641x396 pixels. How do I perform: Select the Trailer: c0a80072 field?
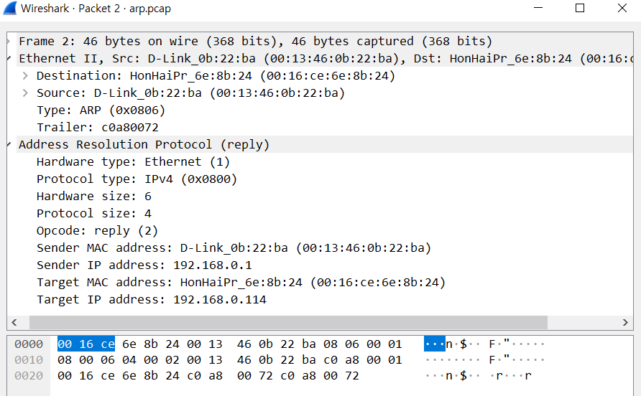[x=98, y=128]
